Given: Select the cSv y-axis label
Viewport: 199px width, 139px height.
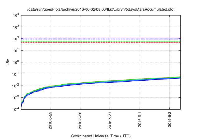Looking at the screenshot, I should [x=8, y=62].
